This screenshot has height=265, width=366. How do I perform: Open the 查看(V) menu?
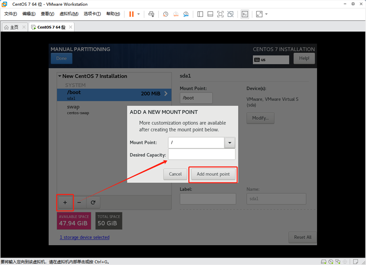point(47,14)
